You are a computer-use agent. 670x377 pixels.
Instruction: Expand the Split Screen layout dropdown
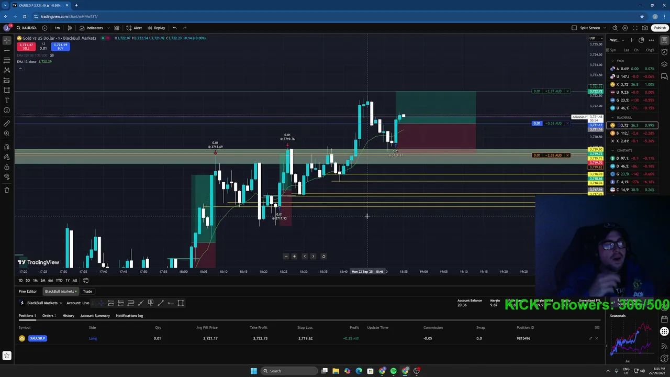coord(604,28)
